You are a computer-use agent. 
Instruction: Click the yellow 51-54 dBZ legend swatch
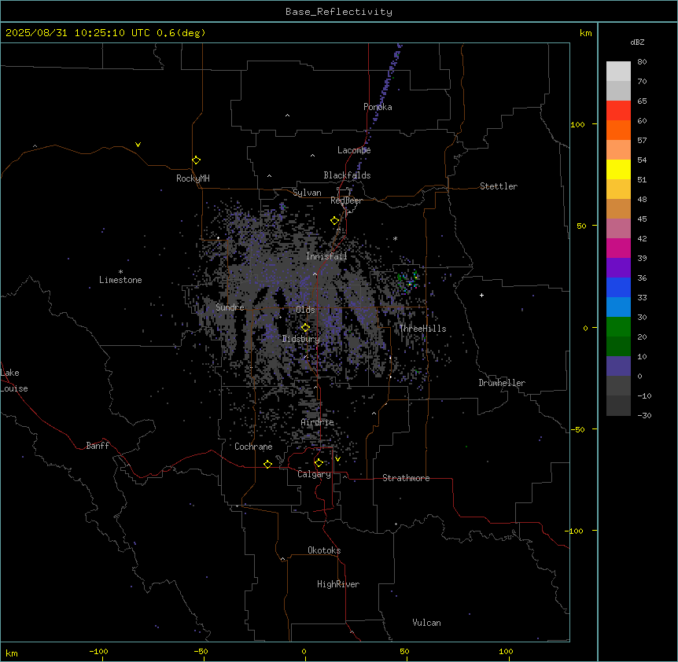[618, 169]
